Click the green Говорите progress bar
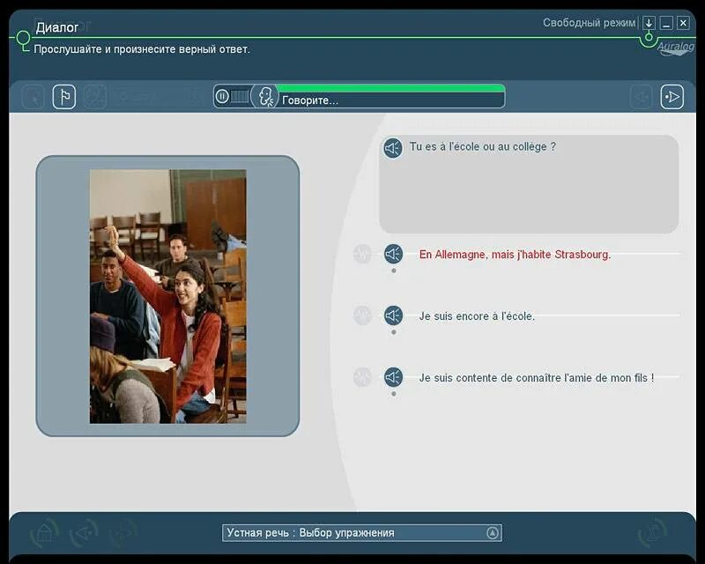This screenshot has height=564, width=705. coord(390,88)
